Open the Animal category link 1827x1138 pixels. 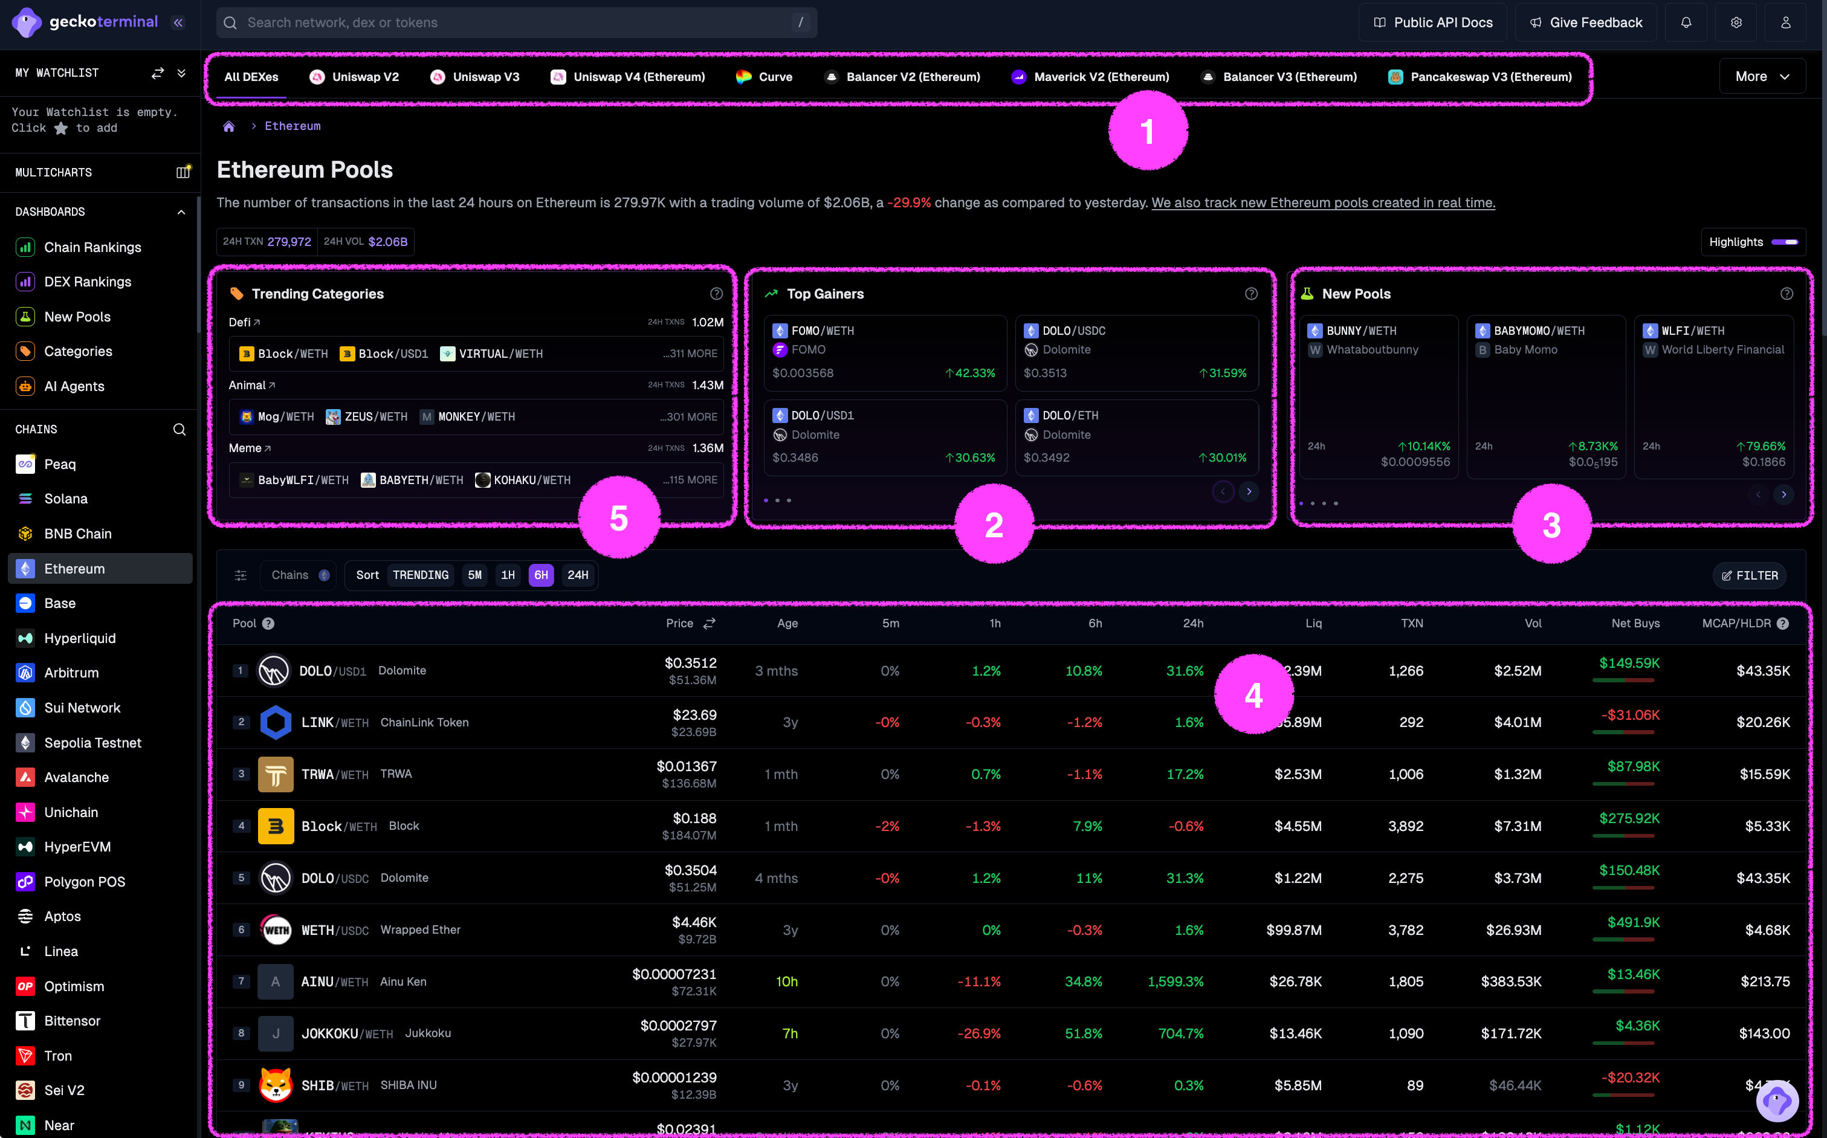[x=251, y=386]
